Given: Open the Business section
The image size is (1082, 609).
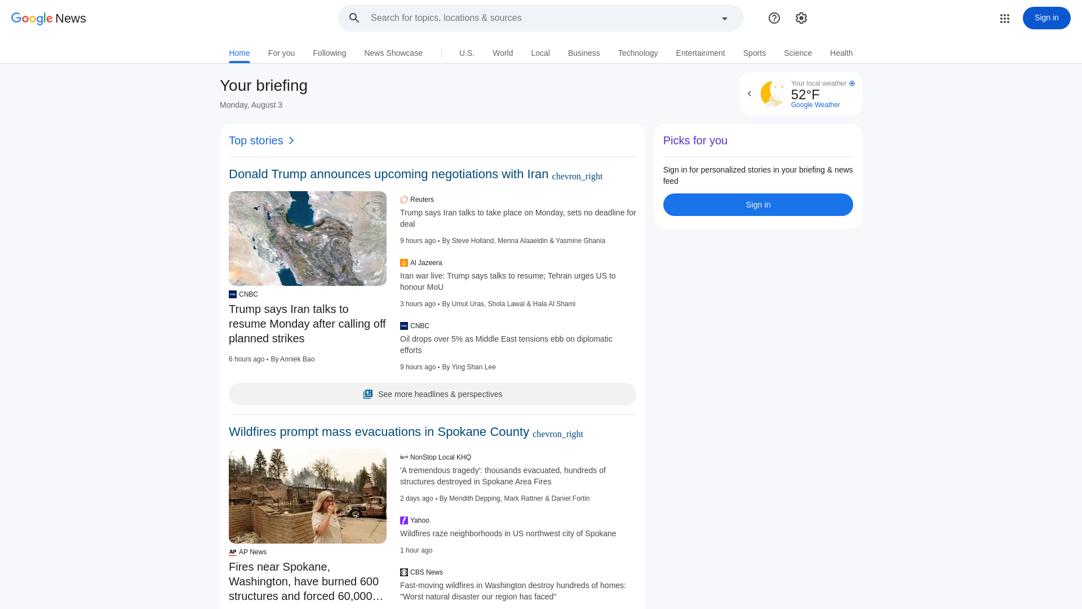Looking at the screenshot, I should point(584,53).
